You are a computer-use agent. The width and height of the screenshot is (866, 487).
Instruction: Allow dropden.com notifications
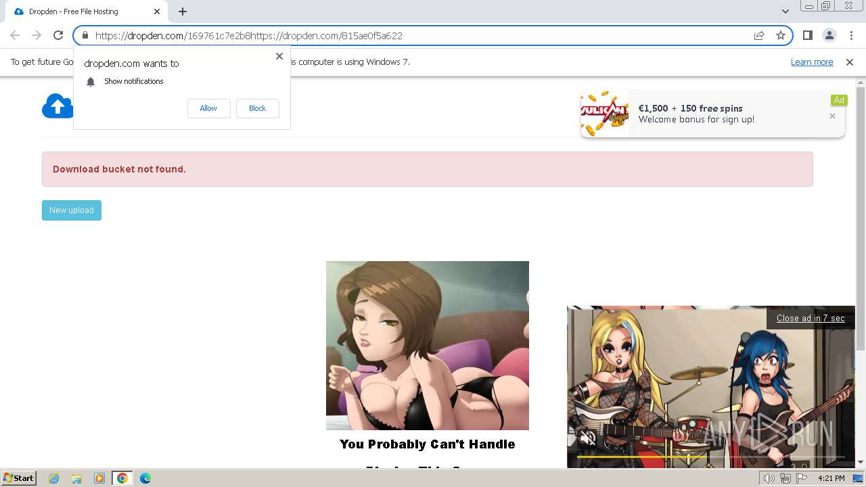tap(208, 108)
